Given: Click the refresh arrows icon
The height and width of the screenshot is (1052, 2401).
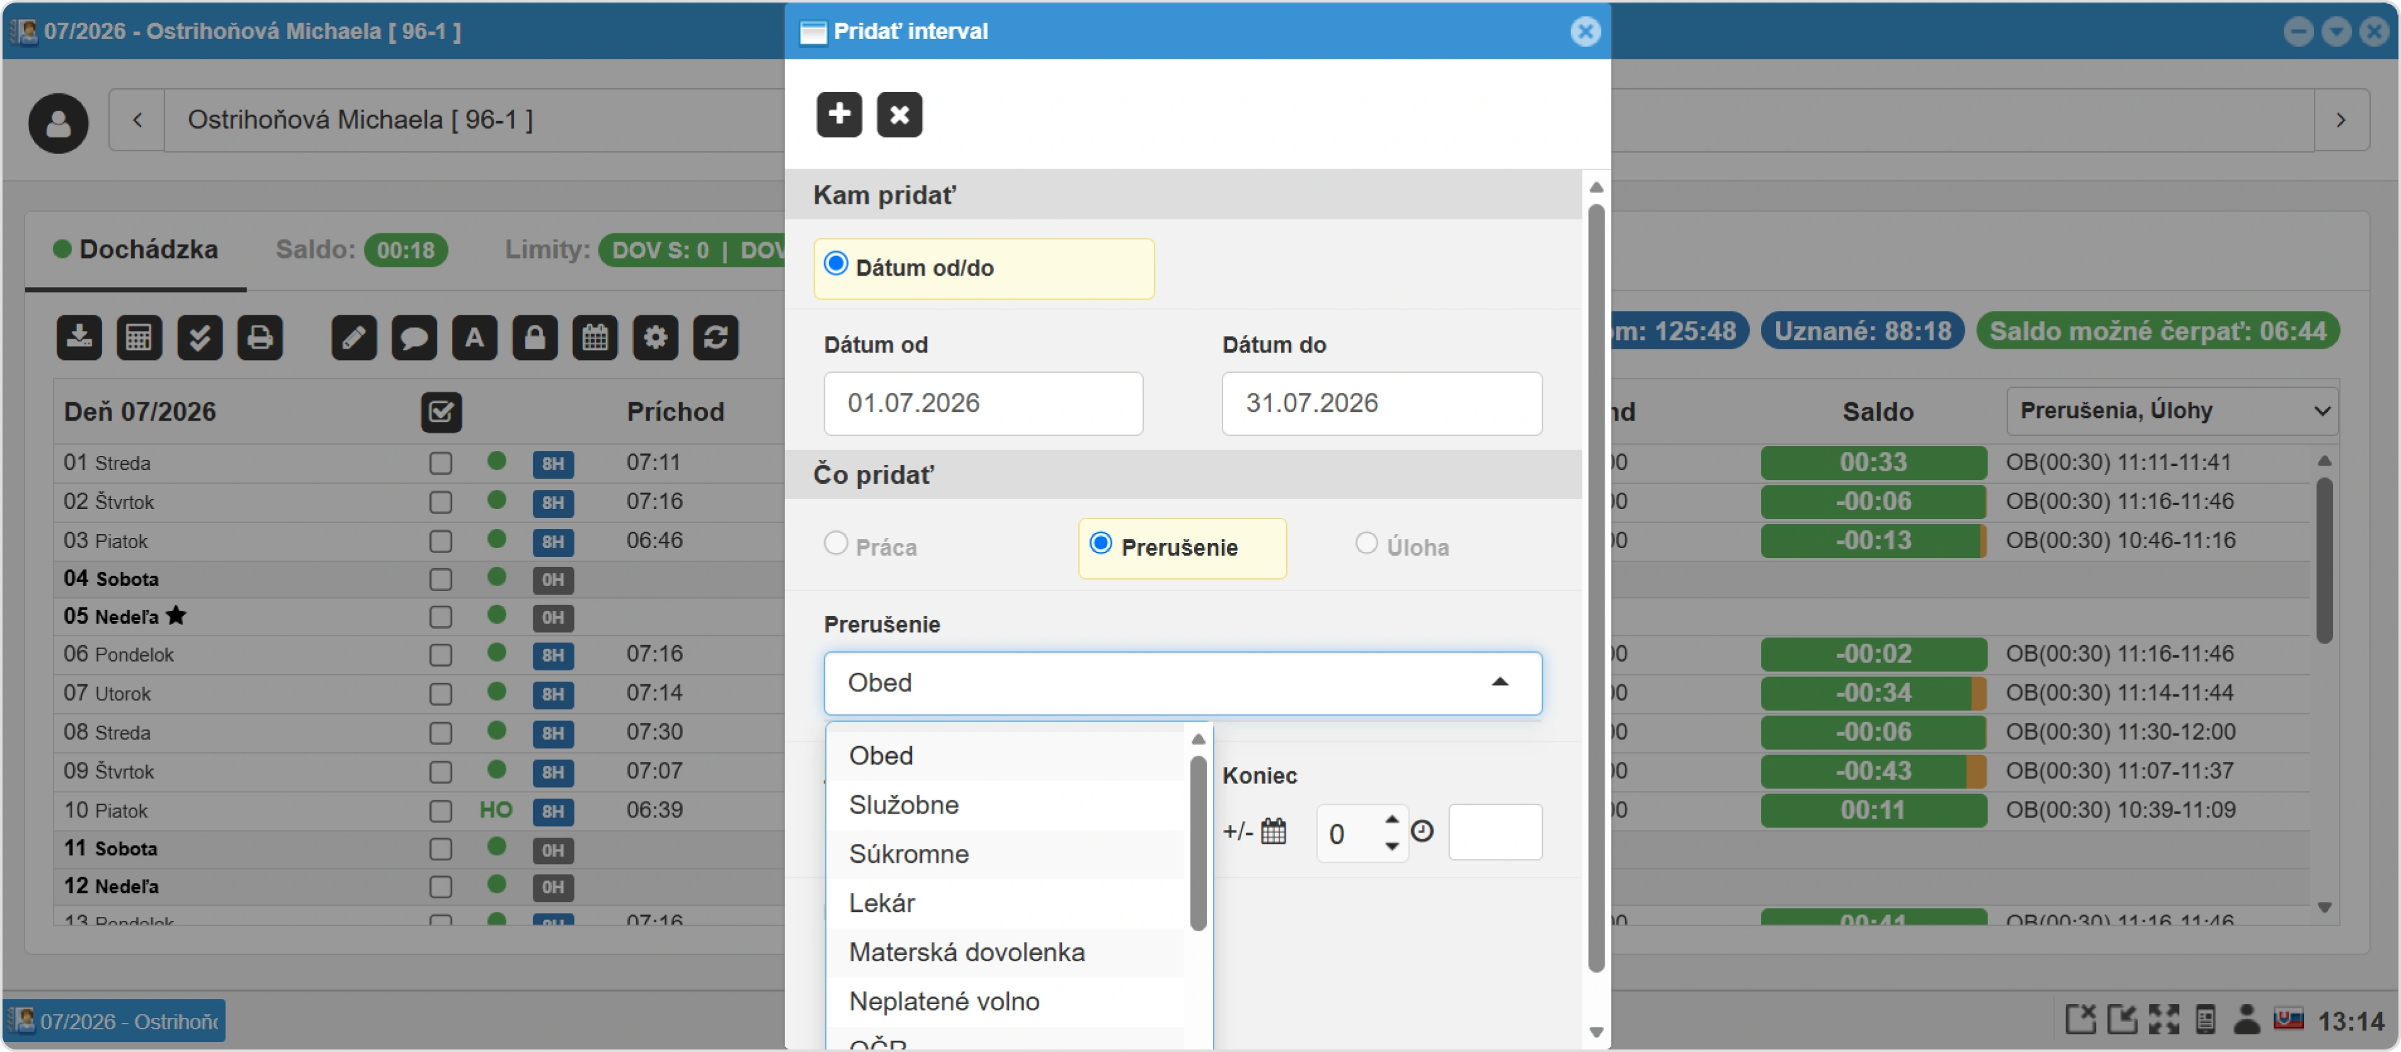Looking at the screenshot, I should coord(716,337).
